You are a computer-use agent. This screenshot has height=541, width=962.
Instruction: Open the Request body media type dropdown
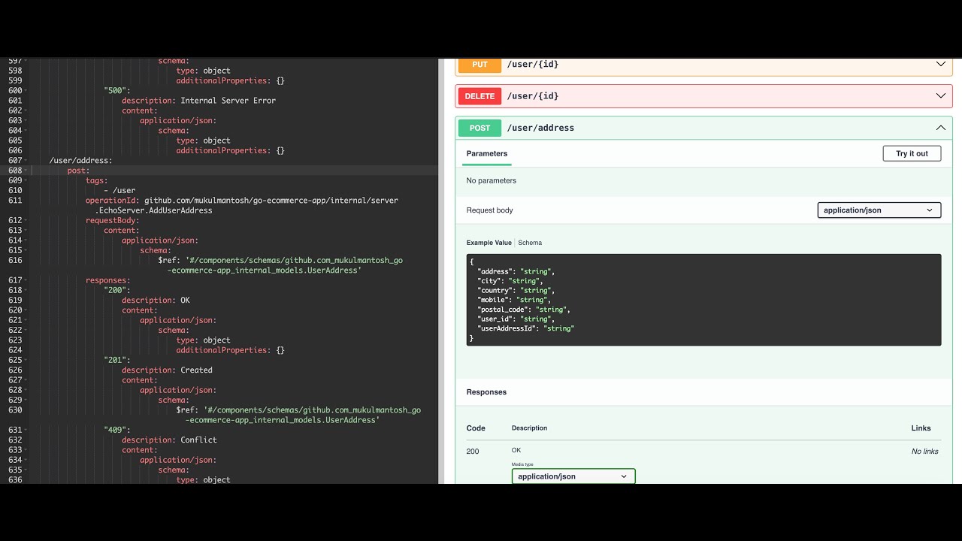point(878,210)
